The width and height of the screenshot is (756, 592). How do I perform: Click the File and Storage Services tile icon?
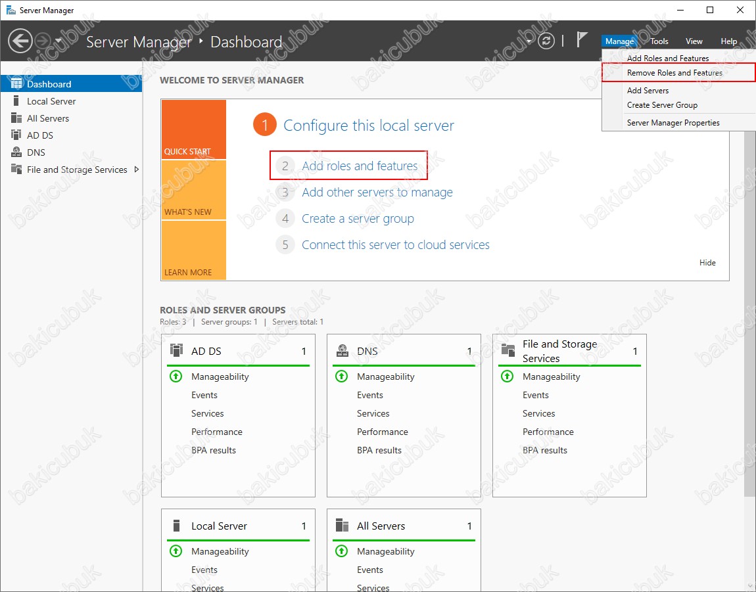508,350
